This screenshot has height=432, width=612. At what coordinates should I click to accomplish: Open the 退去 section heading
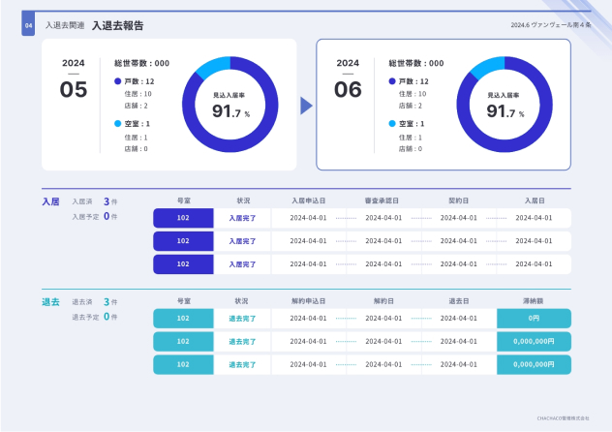point(50,302)
